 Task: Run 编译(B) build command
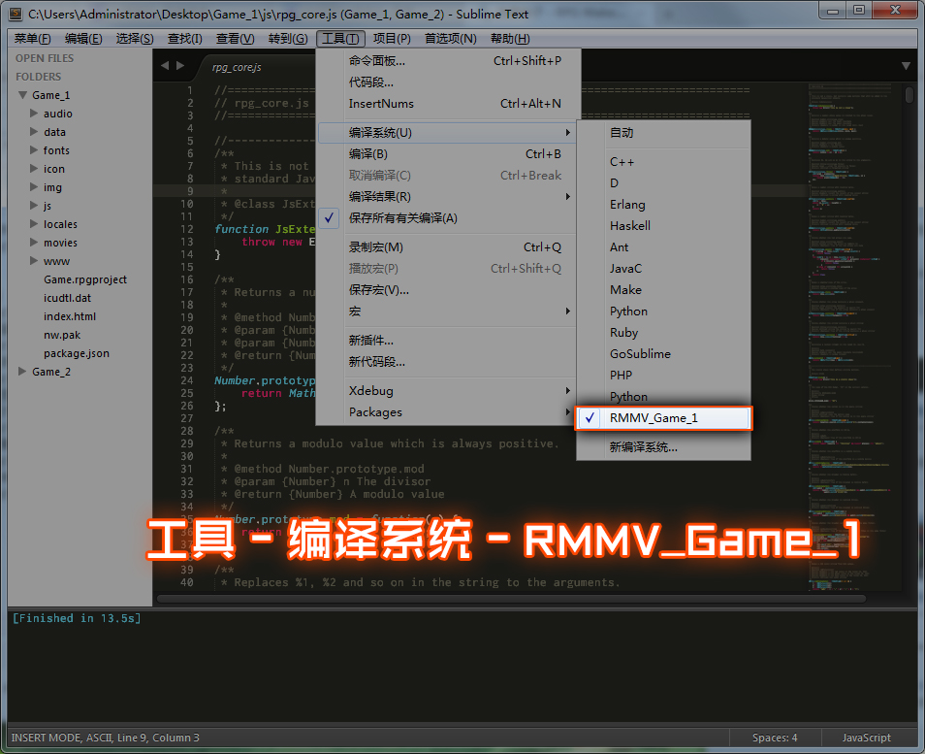click(447, 154)
